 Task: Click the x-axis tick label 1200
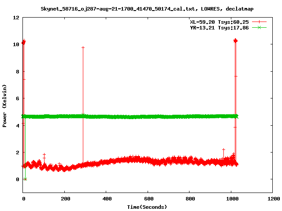coord(274,199)
